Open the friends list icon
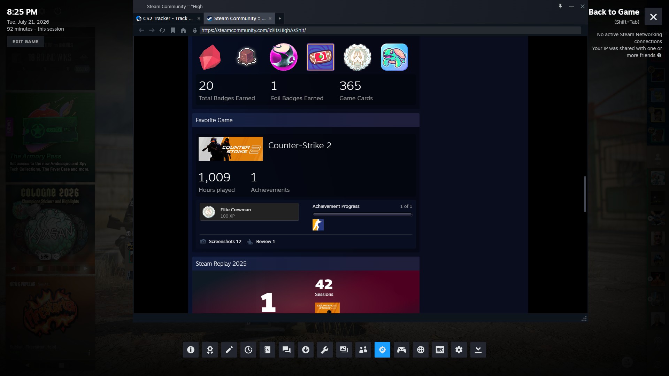669x376 pixels. point(363,350)
